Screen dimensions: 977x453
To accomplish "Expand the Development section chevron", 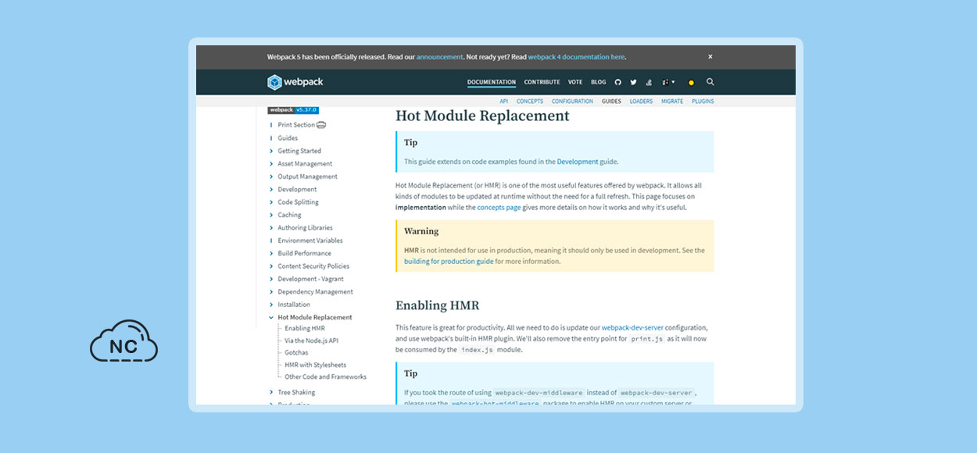I will 271,189.
